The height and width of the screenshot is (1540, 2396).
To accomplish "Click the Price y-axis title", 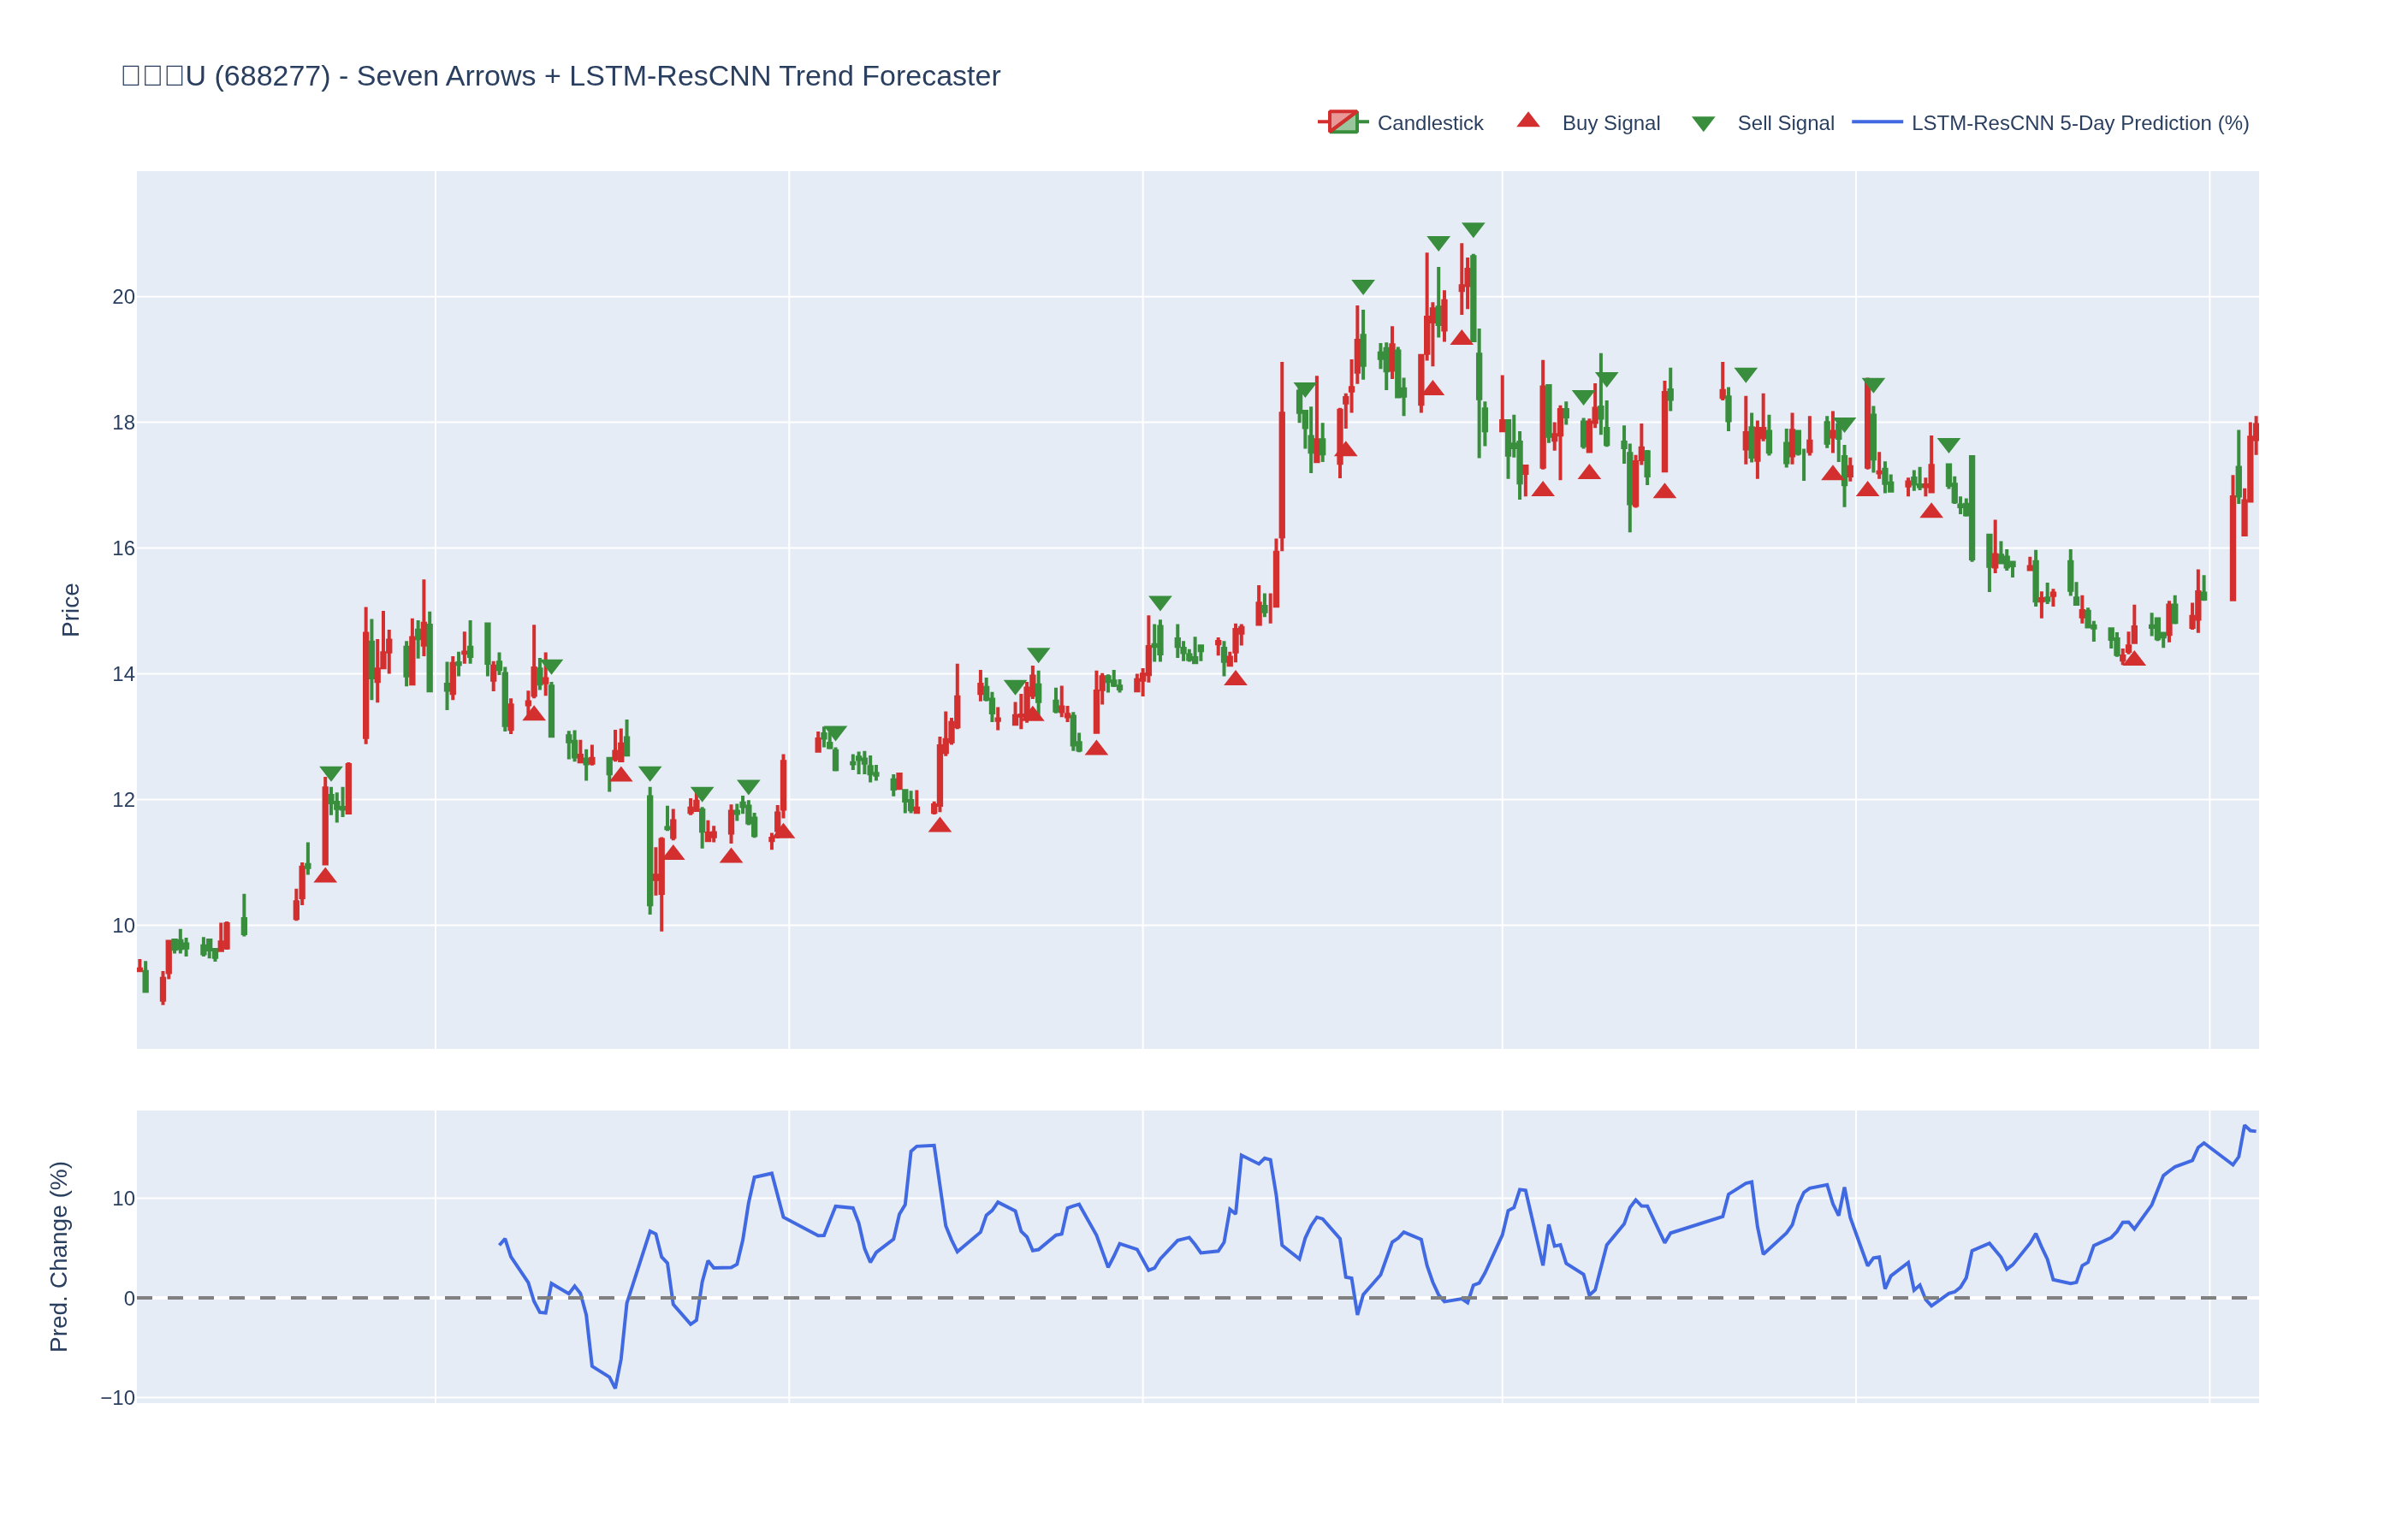I will pos(70,609).
